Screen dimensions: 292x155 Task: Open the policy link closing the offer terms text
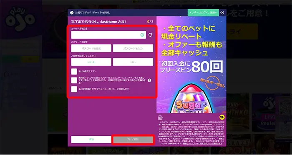click(x=203, y=144)
